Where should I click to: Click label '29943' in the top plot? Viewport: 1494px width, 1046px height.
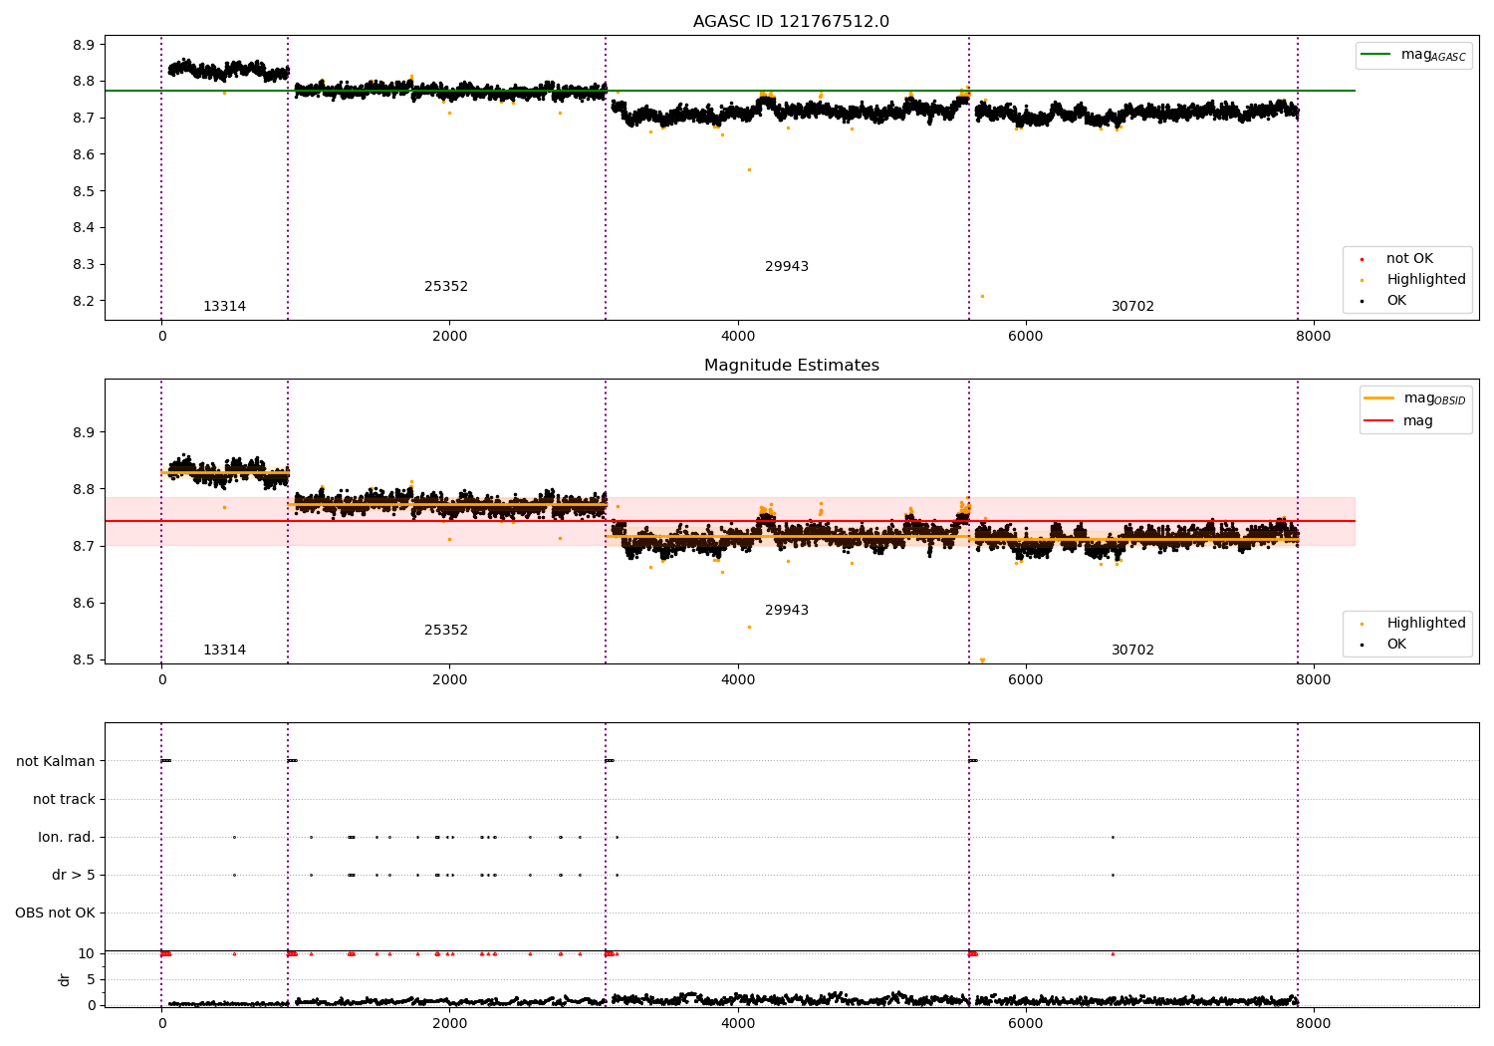pyautogui.click(x=787, y=267)
